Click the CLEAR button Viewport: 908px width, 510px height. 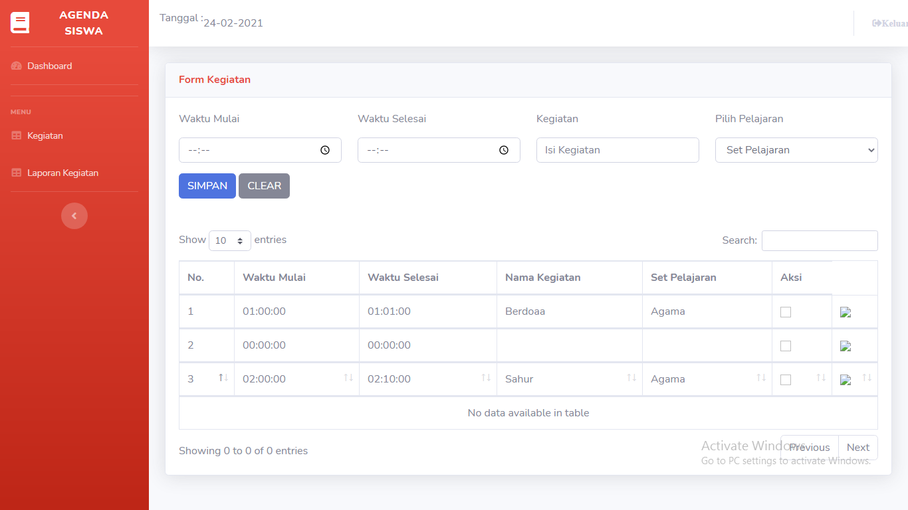(x=264, y=186)
